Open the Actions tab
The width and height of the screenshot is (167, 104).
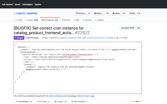65,20
